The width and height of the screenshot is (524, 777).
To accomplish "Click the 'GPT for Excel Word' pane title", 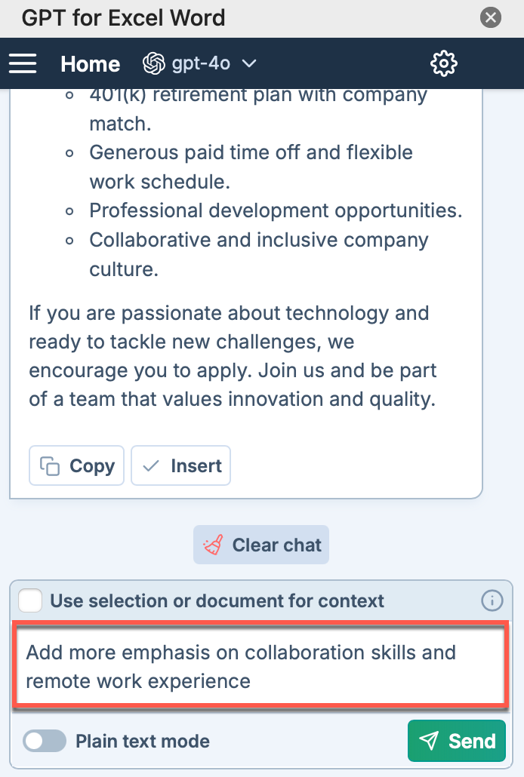I will tap(123, 18).
